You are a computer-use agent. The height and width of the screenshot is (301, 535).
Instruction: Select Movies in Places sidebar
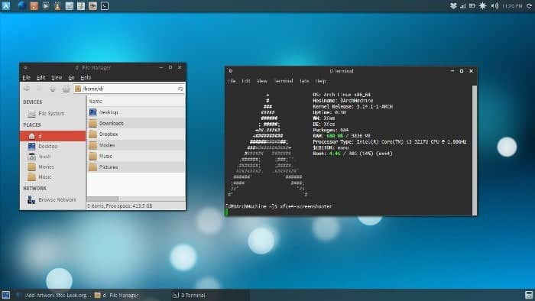[x=53, y=167]
